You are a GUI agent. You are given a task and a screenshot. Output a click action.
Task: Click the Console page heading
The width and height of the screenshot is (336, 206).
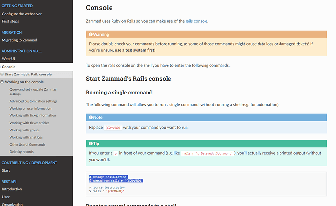99,8
